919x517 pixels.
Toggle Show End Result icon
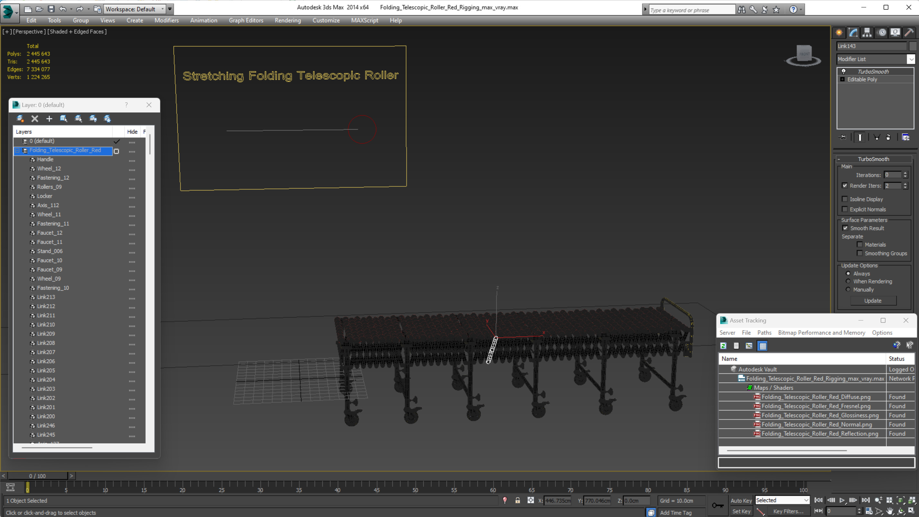click(860, 137)
